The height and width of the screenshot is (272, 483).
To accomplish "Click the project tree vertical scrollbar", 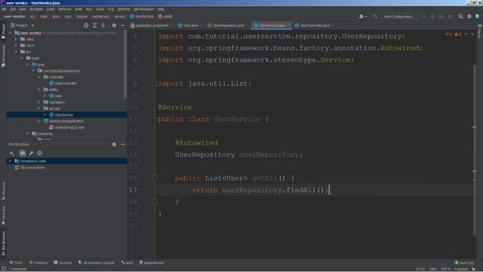I will 125,65.
